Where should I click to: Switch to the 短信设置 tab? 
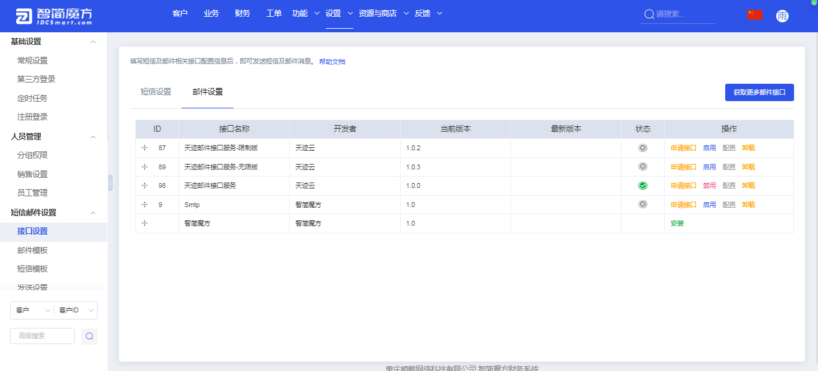click(156, 92)
